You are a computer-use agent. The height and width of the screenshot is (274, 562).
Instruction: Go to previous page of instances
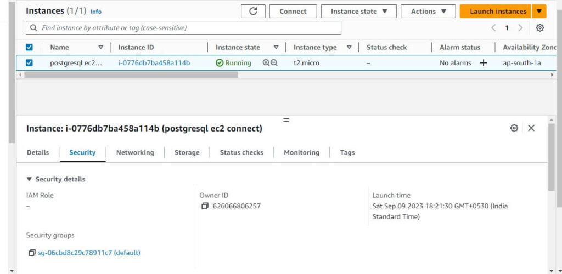tap(493, 28)
